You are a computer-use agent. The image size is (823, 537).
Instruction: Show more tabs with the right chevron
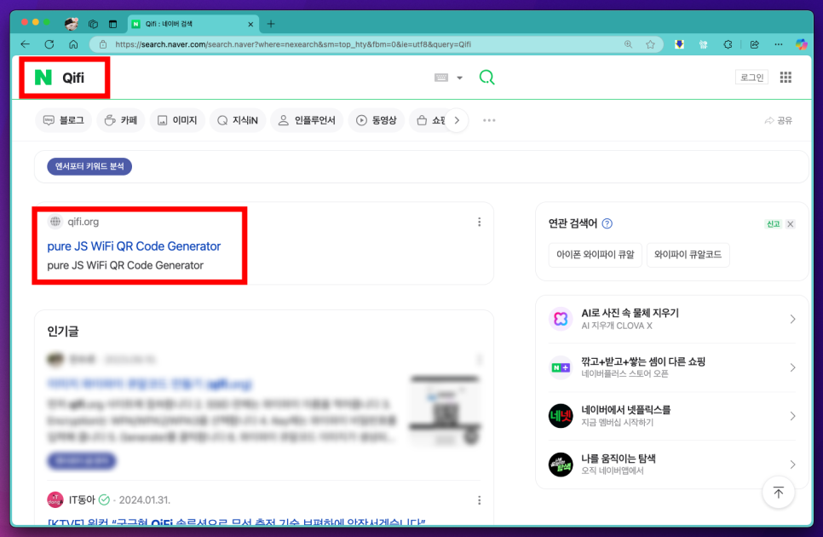pos(457,121)
